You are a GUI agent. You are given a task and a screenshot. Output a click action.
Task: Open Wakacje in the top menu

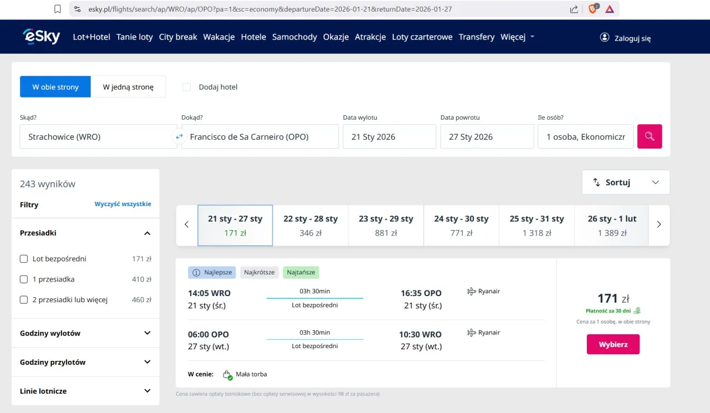(219, 37)
